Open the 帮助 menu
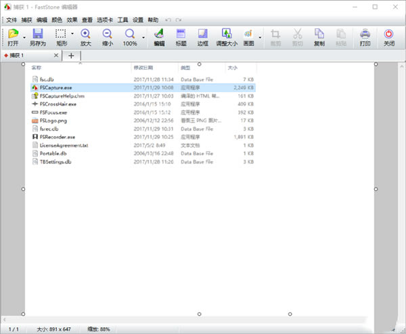The width and height of the screenshot is (406, 334). (153, 20)
